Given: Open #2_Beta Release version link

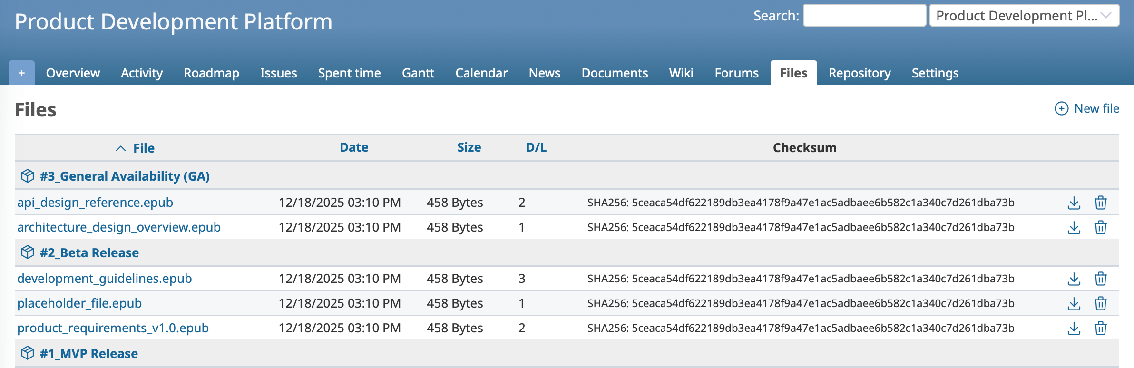Looking at the screenshot, I should [x=89, y=253].
